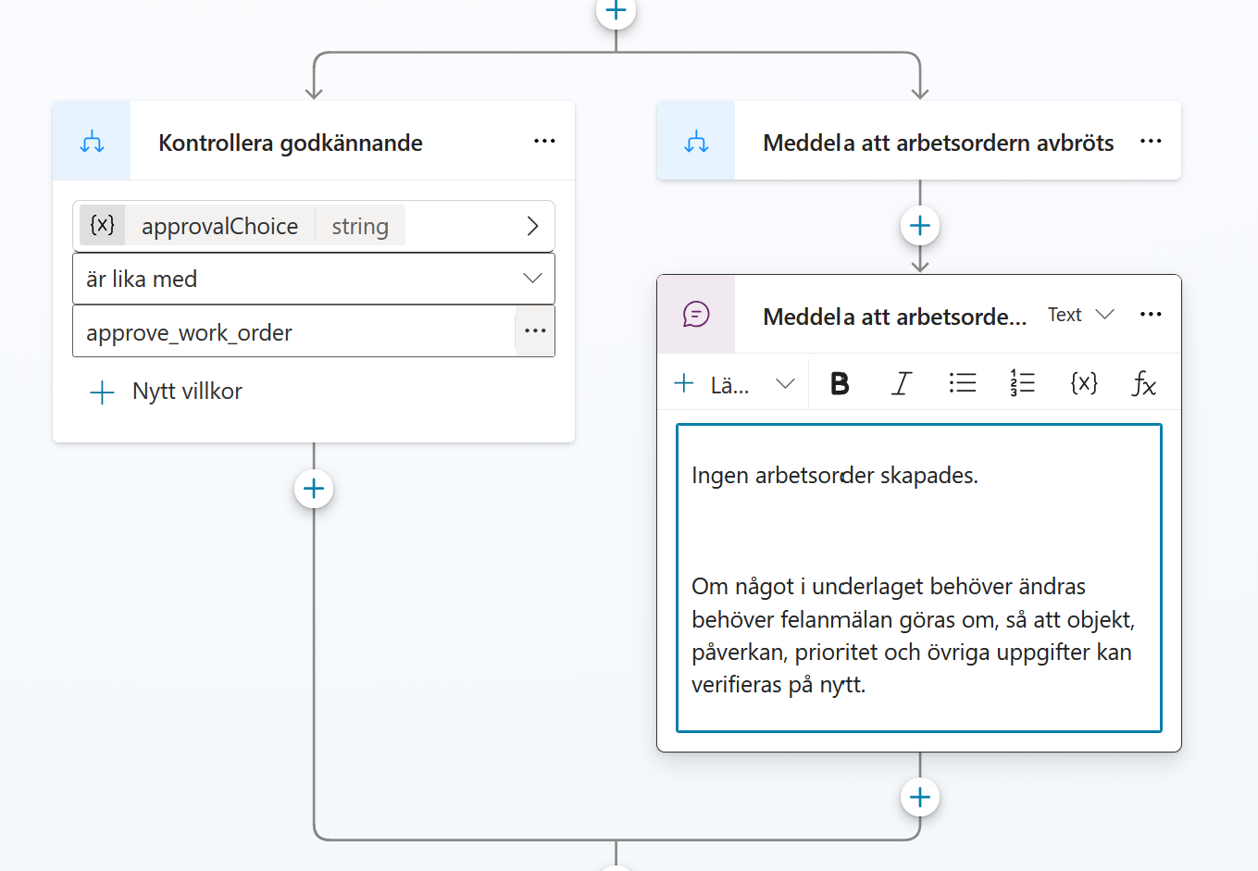Viewport: 1258px width, 871px height.
Task: Click into the message text editor
Action: click(919, 579)
